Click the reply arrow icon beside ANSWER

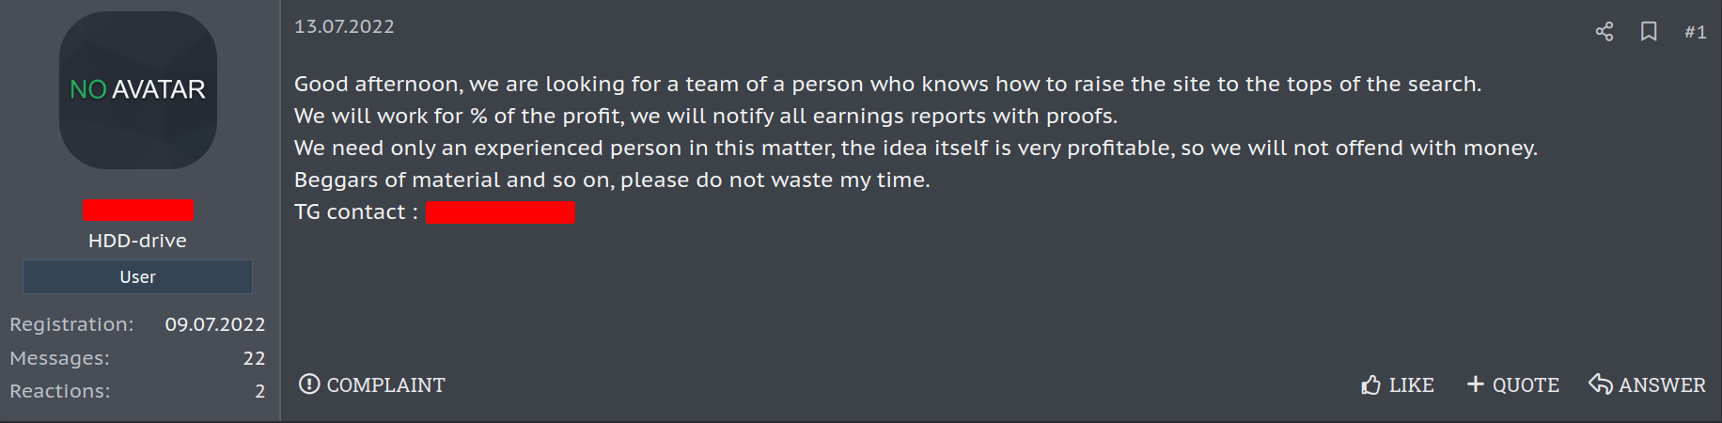point(1600,384)
